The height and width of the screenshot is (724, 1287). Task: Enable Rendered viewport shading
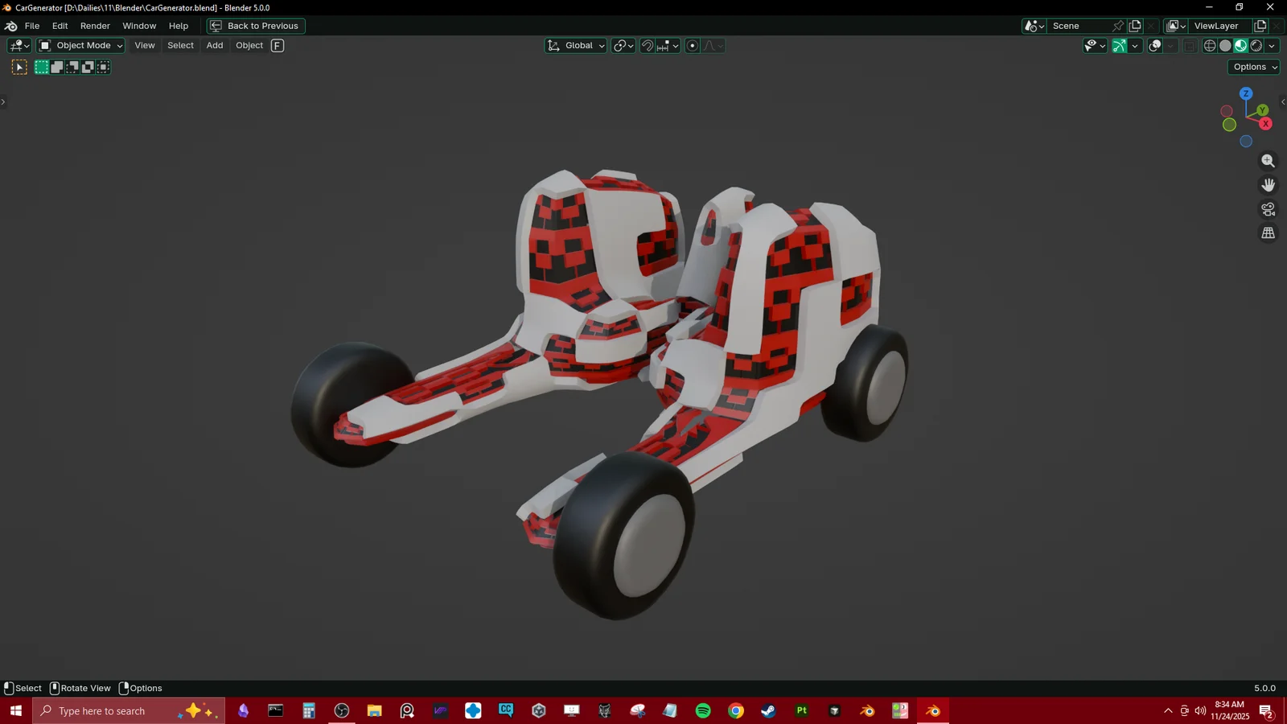pos(1256,46)
